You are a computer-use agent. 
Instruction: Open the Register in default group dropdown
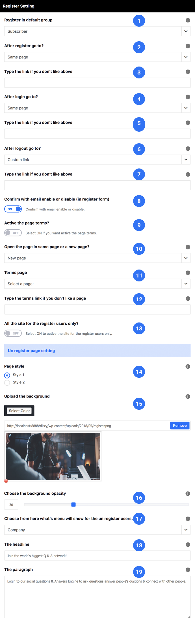tap(97, 31)
